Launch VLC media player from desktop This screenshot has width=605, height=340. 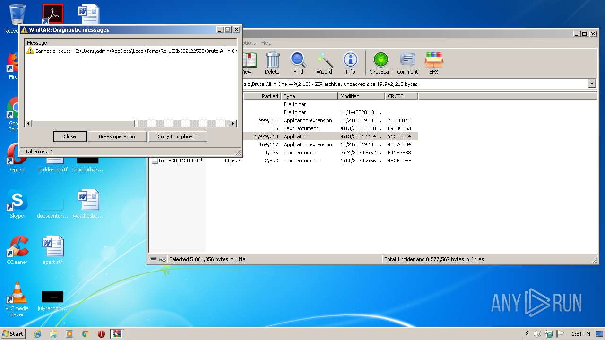click(x=17, y=299)
